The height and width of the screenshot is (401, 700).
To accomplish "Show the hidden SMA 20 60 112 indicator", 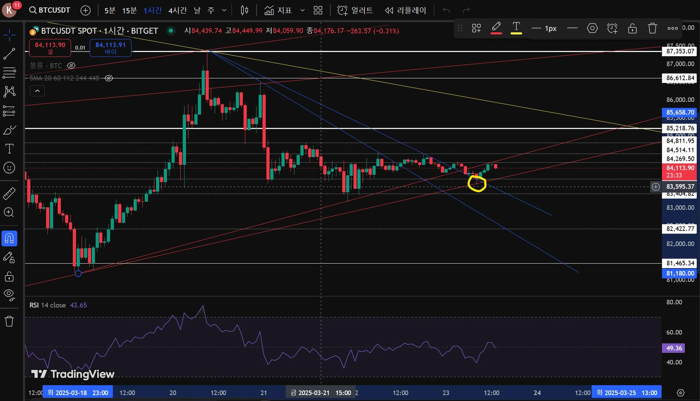I will coord(108,78).
